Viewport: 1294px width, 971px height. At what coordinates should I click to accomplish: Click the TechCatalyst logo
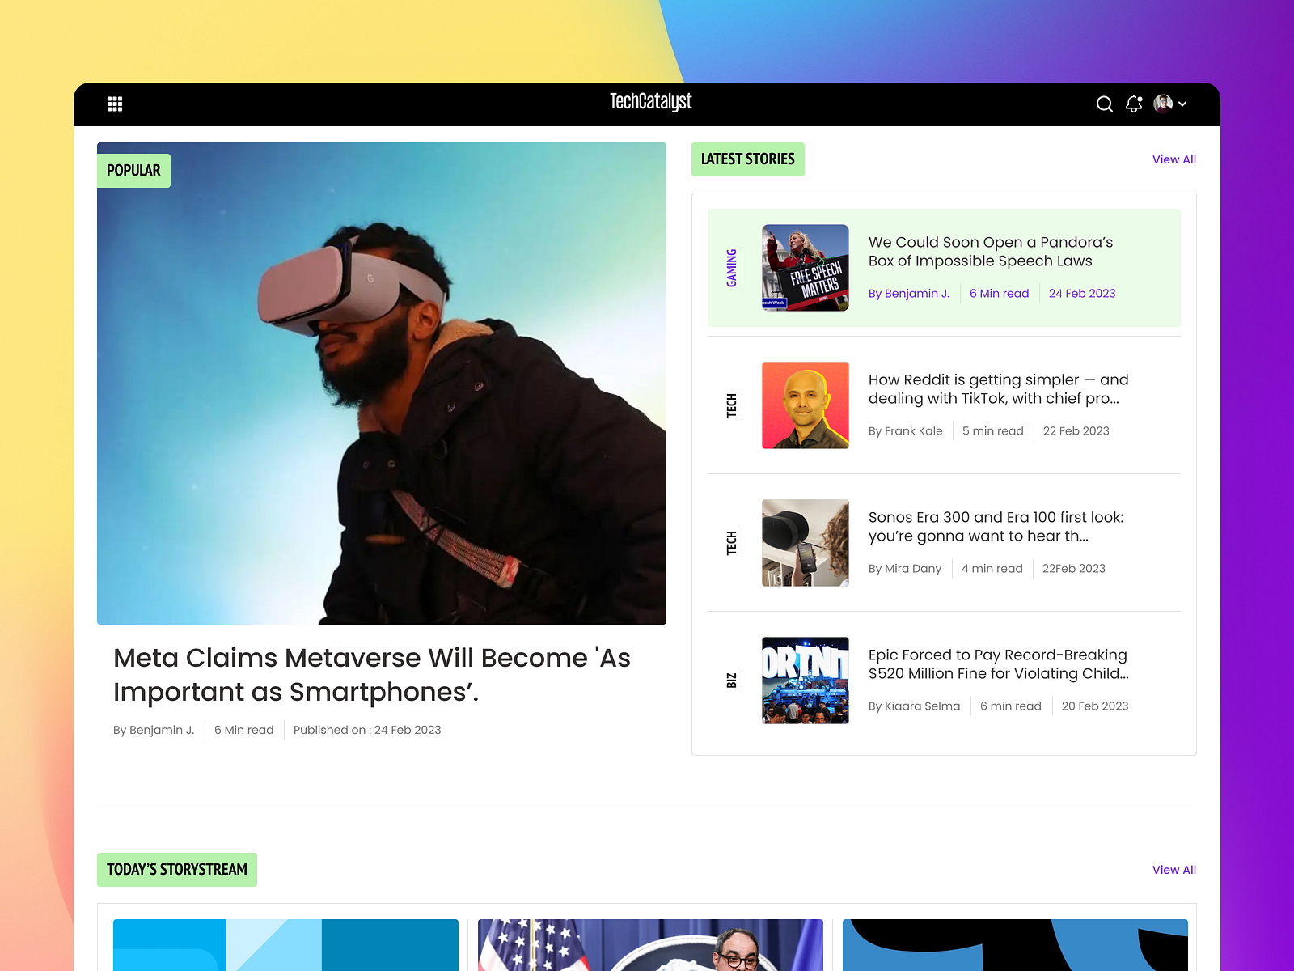point(650,102)
